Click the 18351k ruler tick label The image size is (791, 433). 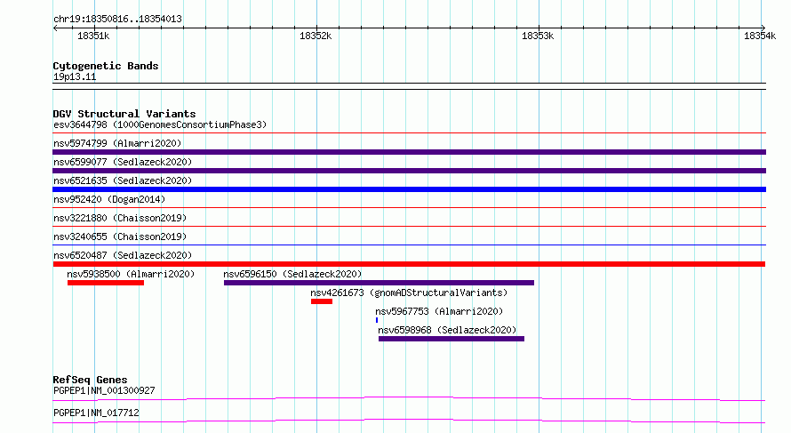[x=93, y=36]
